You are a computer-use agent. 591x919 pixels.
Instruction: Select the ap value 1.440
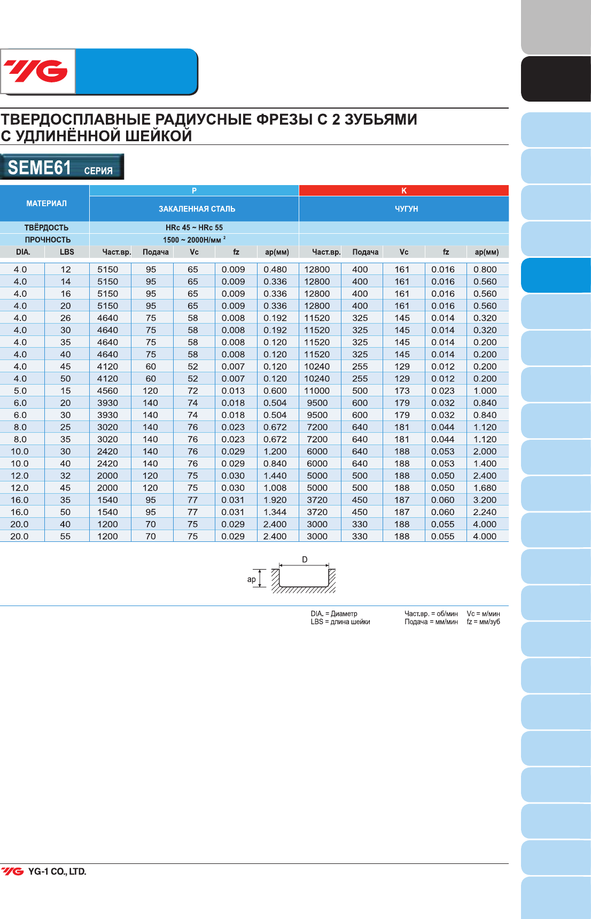coord(275,476)
